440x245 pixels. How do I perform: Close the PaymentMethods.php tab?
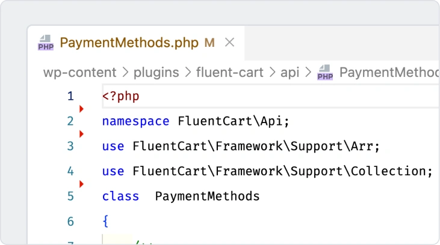[x=229, y=43]
